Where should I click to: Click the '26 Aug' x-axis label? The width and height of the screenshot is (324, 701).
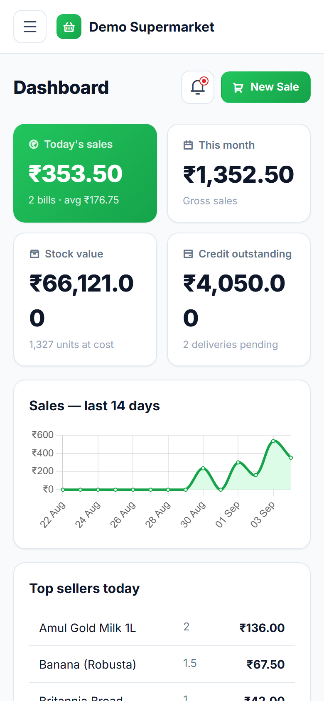point(123,515)
